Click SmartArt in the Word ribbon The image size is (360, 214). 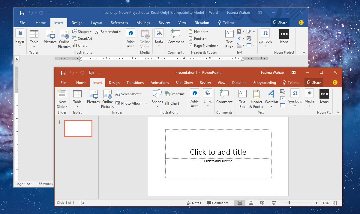[x=82, y=39]
